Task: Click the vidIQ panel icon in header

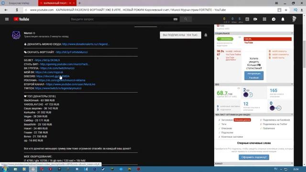Action: click(247, 19)
